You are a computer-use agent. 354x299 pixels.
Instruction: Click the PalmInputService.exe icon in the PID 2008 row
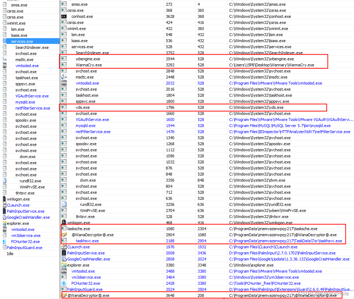click(64, 253)
